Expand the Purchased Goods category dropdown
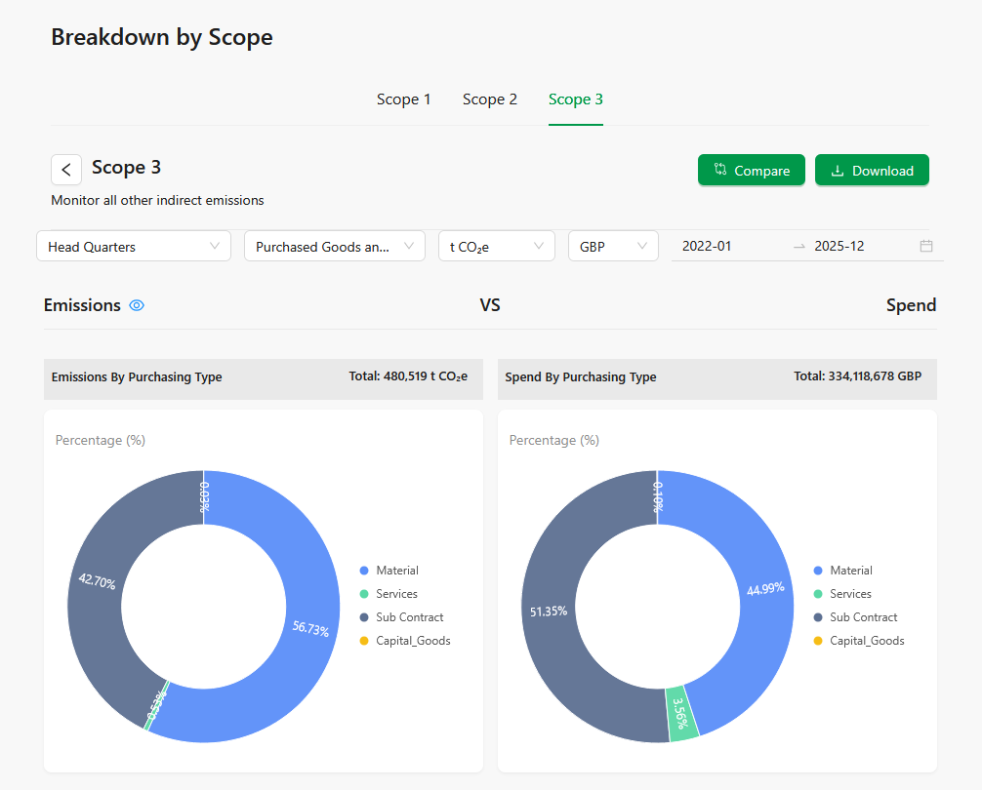982x790 pixels. [335, 247]
